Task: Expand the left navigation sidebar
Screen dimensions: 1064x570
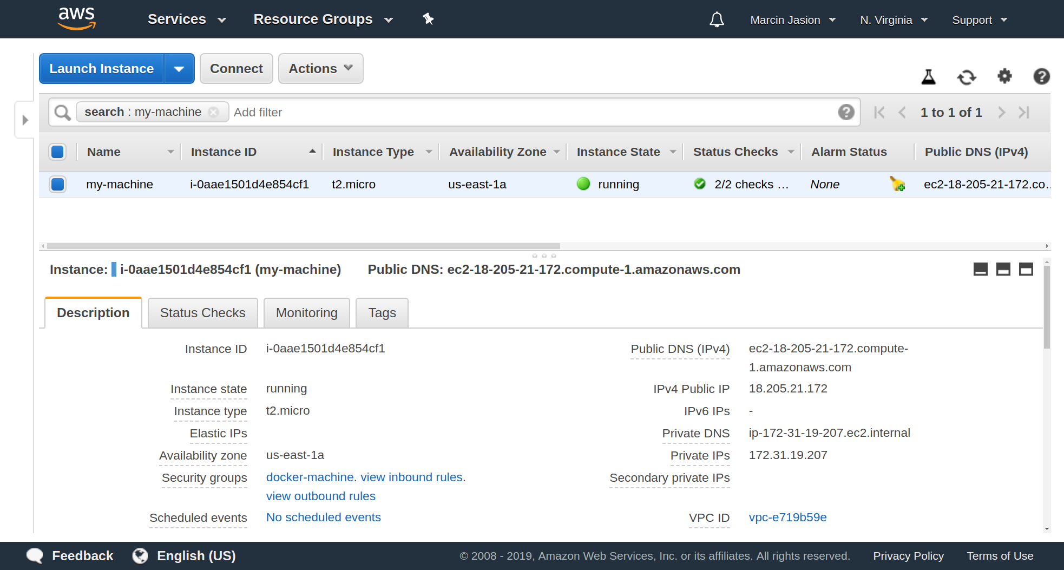Action: coord(25,120)
